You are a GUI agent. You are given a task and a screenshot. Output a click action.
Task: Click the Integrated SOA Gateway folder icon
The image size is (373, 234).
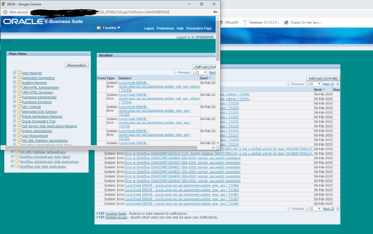click(x=19, y=111)
